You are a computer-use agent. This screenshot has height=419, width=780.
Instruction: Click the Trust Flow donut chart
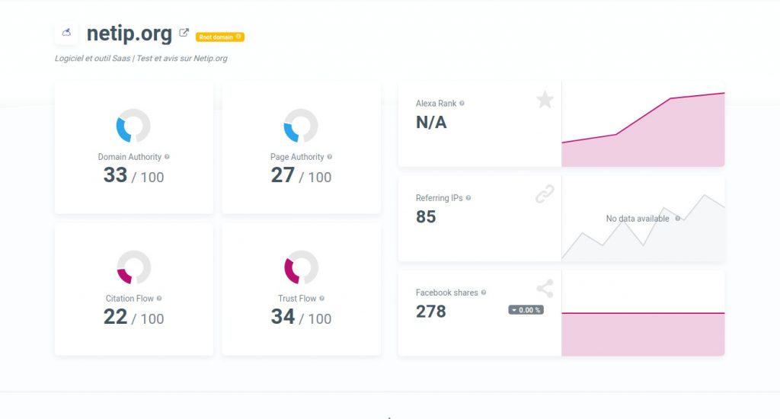(302, 267)
